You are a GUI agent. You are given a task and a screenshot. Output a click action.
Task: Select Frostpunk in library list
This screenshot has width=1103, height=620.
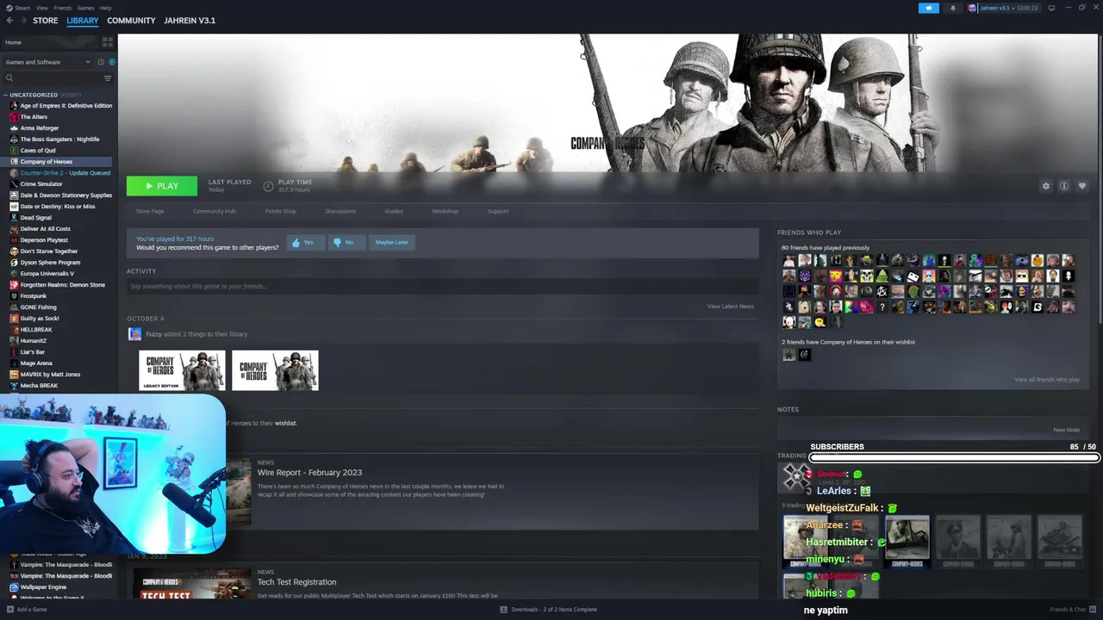coord(34,296)
